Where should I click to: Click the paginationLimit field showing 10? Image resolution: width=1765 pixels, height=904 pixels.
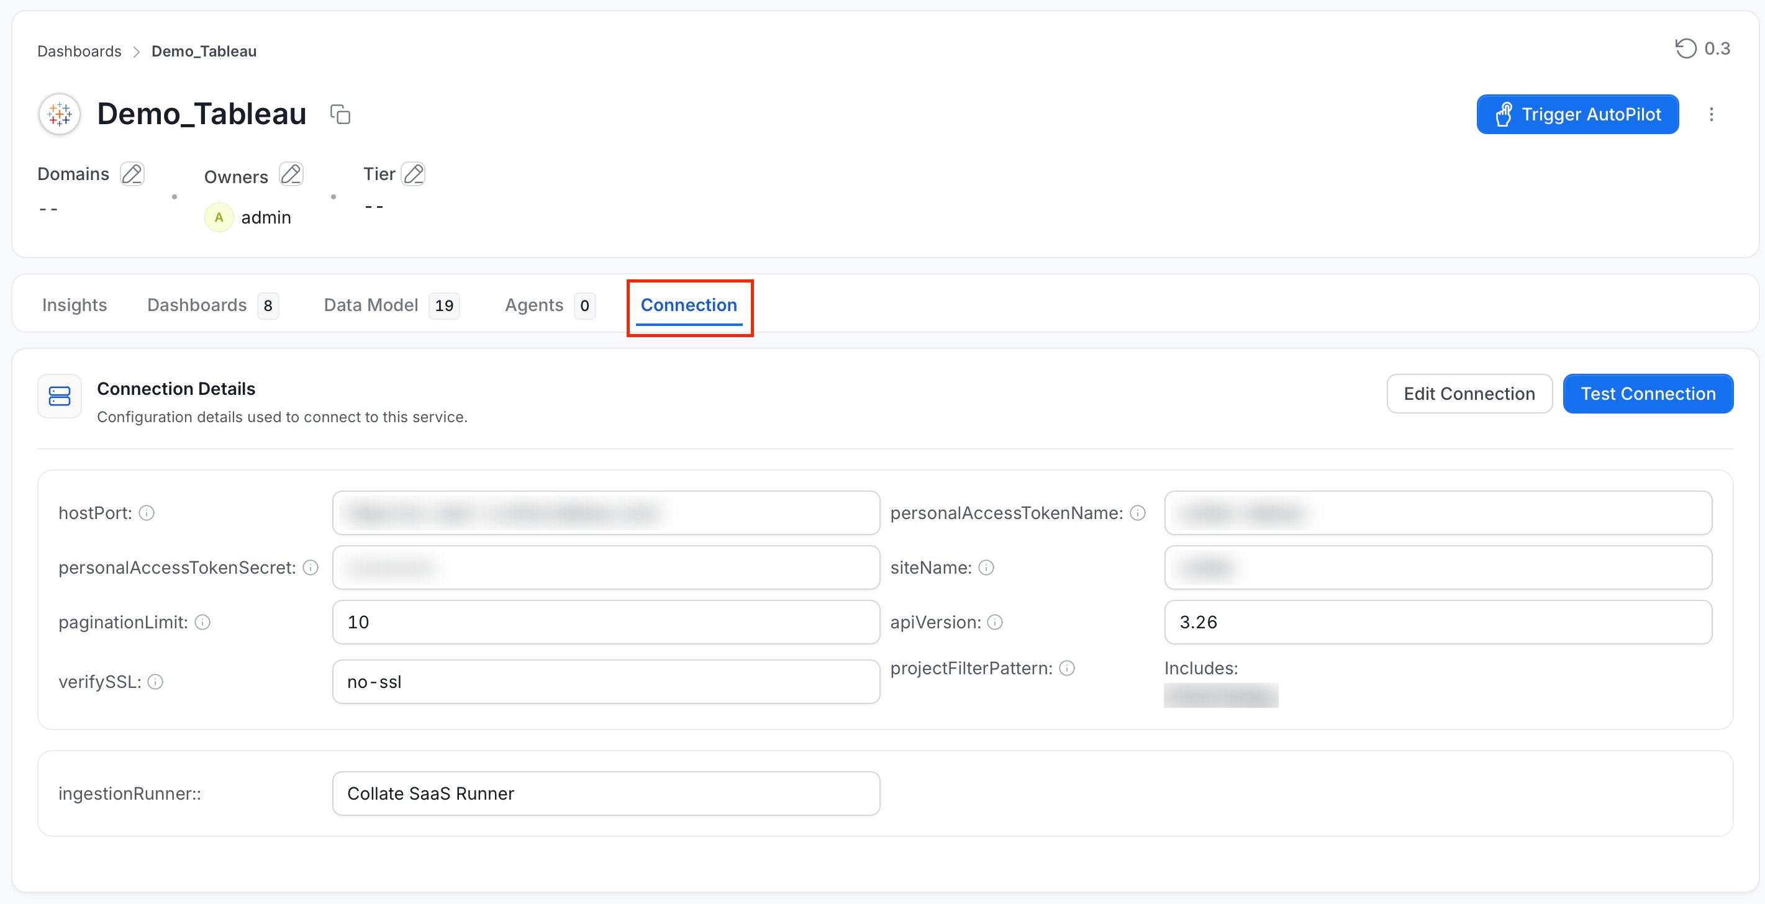pyautogui.click(x=606, y=623)
